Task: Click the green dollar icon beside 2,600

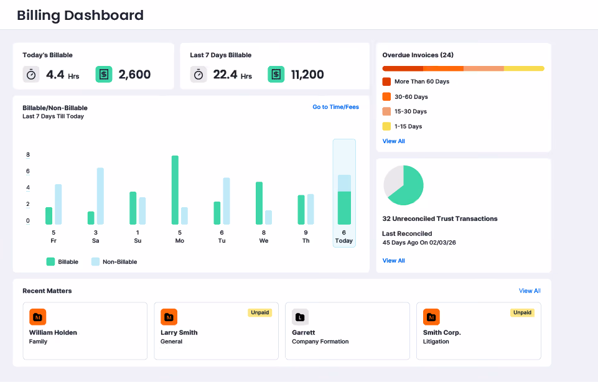Action: click(x=104, y=74)
